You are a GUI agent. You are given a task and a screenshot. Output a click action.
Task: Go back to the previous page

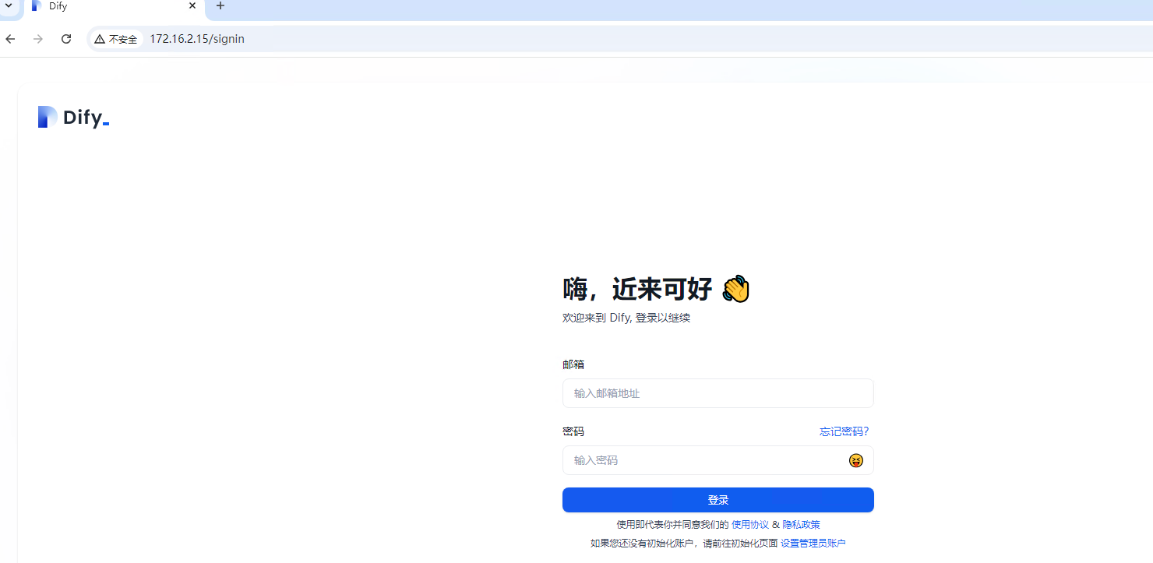click(x=10, y=39)
